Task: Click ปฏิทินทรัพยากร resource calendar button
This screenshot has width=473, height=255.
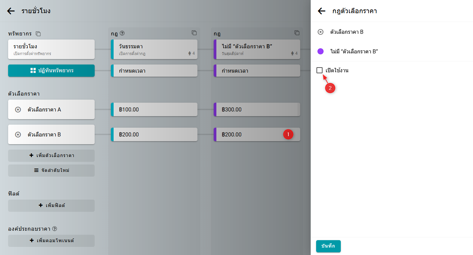Action: 51,71
